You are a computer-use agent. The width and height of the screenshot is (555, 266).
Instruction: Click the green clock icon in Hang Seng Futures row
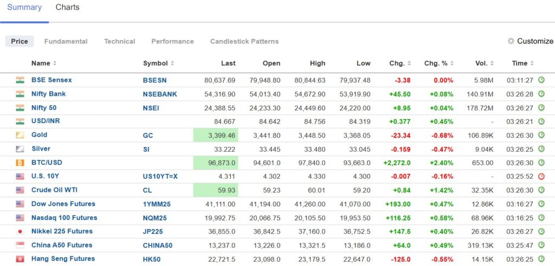[x=541, y=259]
